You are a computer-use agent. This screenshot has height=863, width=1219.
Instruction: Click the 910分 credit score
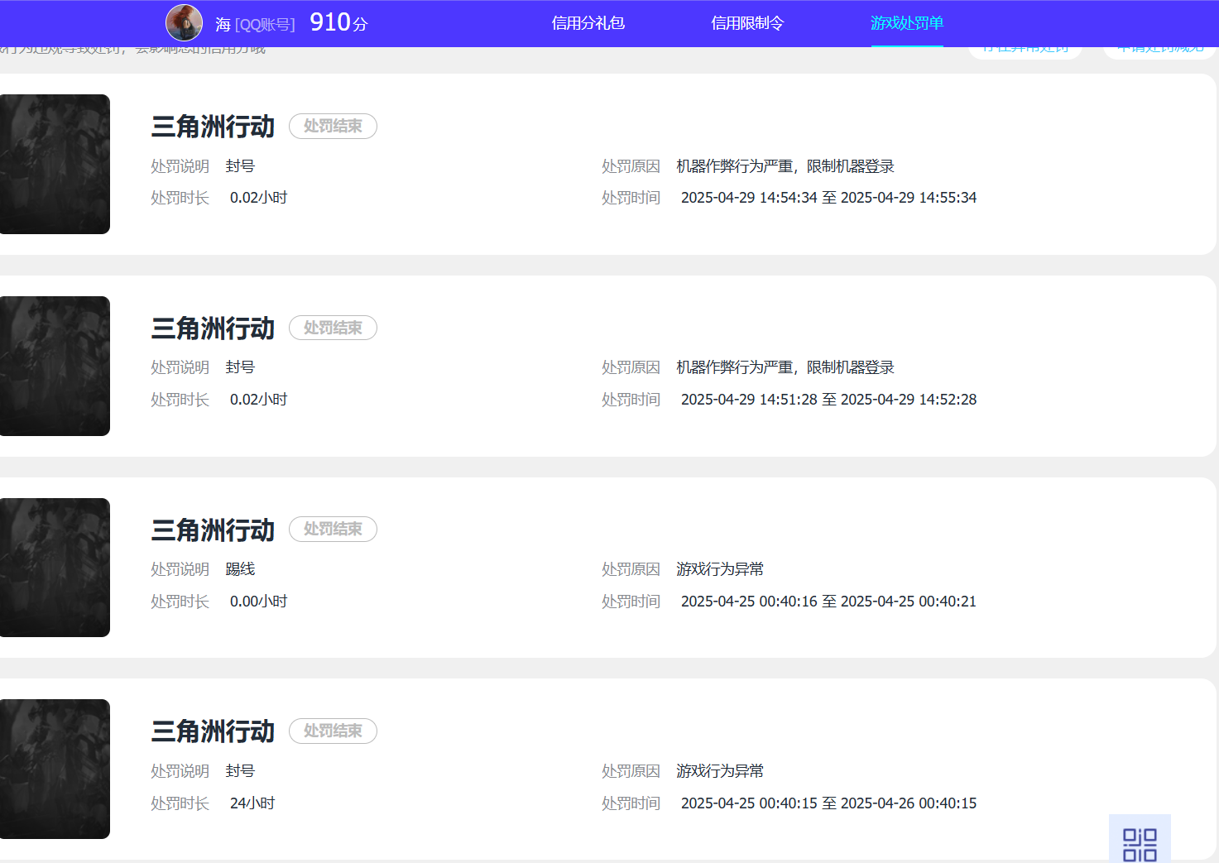338,22
